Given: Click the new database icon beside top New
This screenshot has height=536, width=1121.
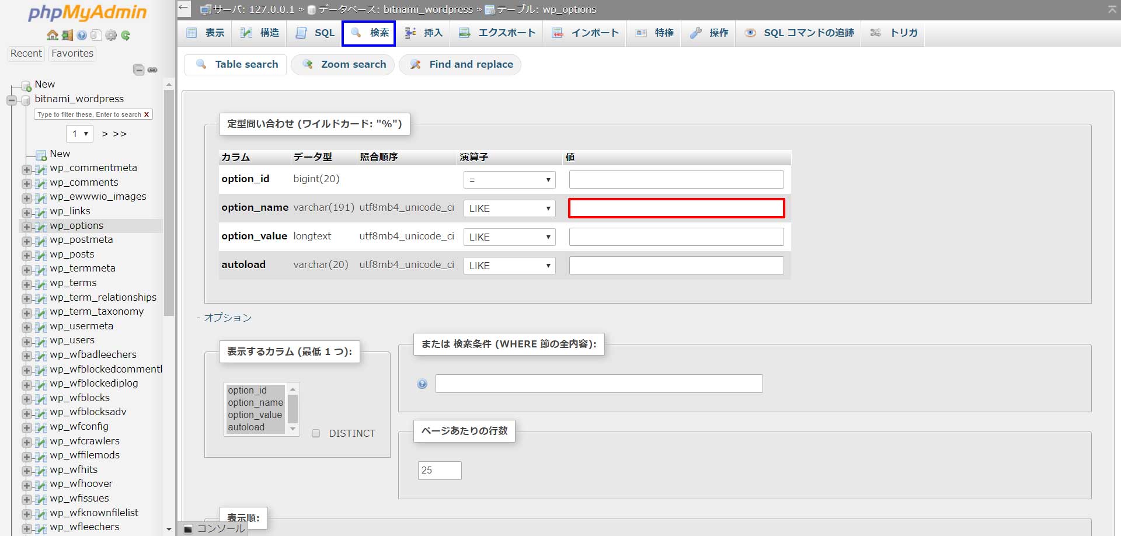Looking at the screenshot, I should [x=26, y=86].
